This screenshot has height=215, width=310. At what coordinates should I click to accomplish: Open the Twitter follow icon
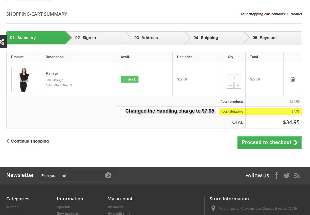(x=287, y=176)
